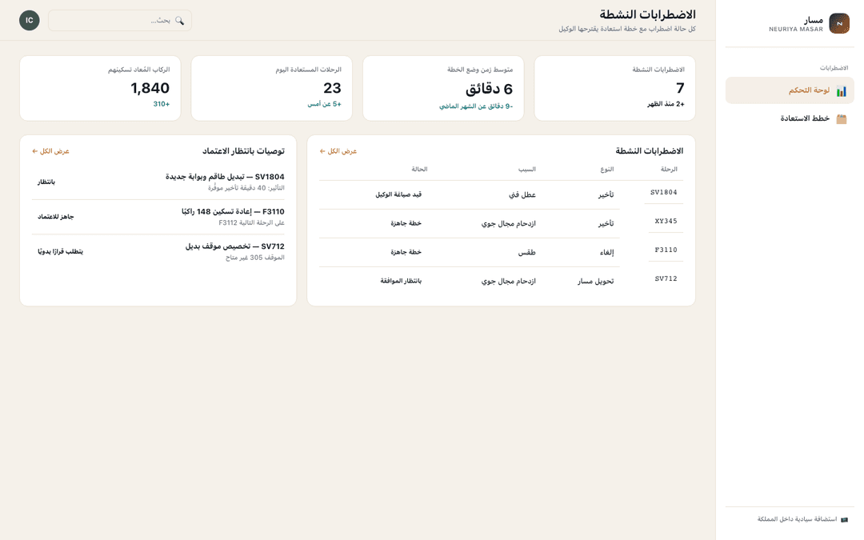Viewport: 864px width, 540px height.
Task: Click the 1,840 rebooked passengers value
Action: 150,88
